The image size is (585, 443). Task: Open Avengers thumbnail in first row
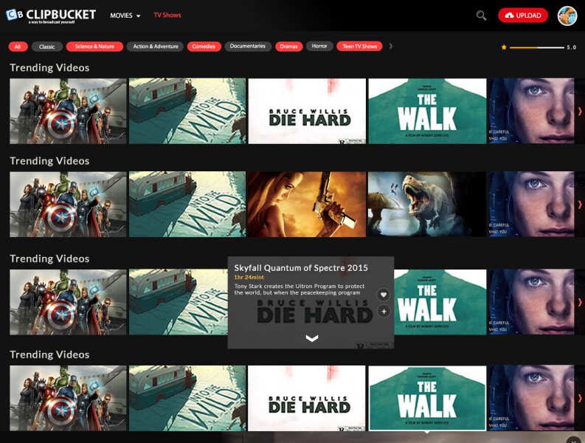[68, 111]
